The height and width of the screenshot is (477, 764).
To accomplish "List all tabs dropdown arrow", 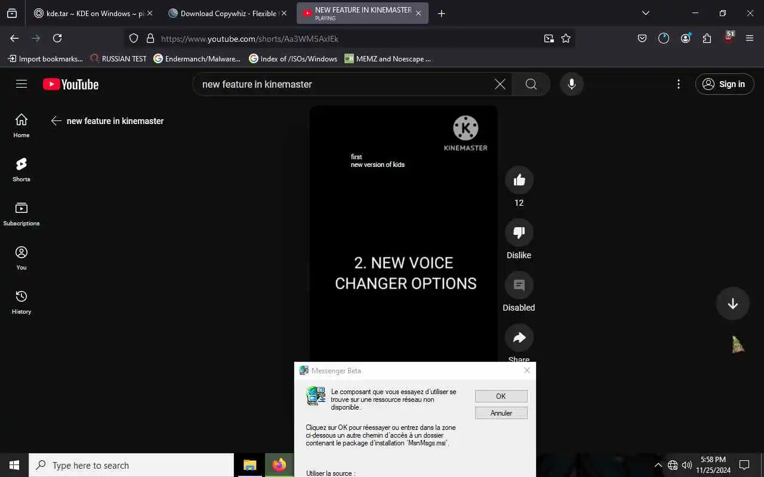I will (646, 13).
